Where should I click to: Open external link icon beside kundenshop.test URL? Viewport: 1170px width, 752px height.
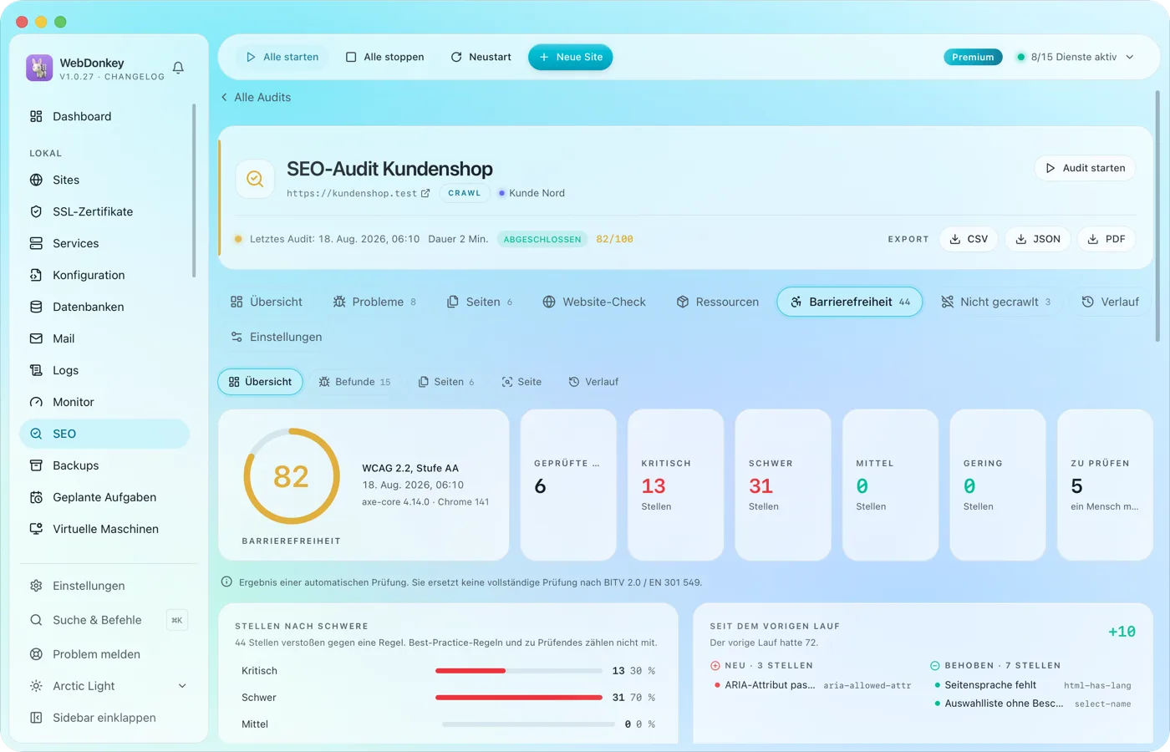[x=425, y=193]
